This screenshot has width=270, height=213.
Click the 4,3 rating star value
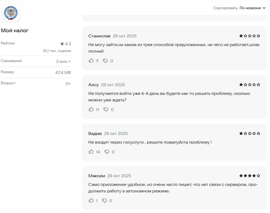click(66, 44)
